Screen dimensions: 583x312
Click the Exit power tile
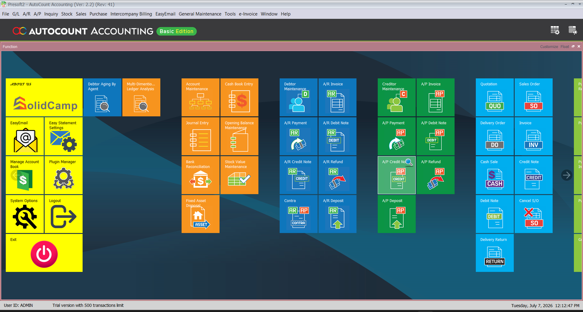tap(44, 253)
